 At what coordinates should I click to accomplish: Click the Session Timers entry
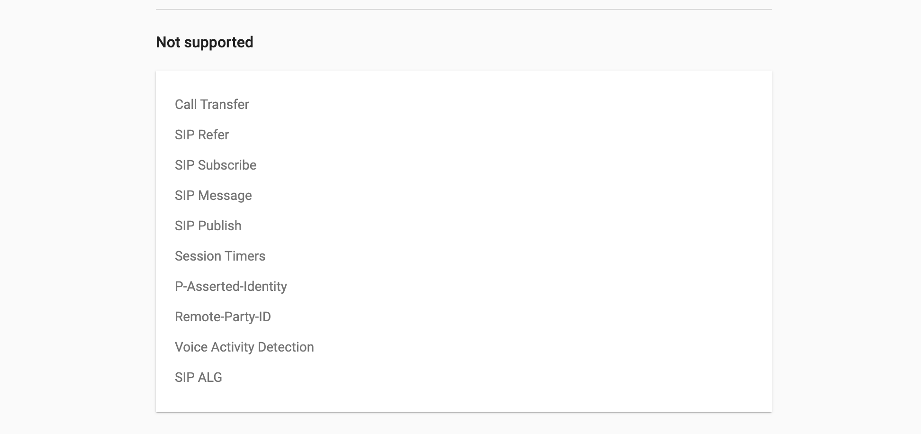(x=220, y=256)
